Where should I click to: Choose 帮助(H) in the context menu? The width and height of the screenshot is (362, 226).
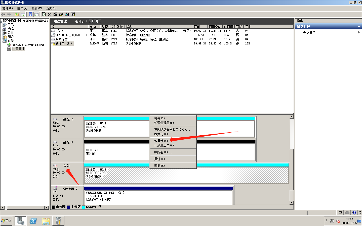pos(173,166)
